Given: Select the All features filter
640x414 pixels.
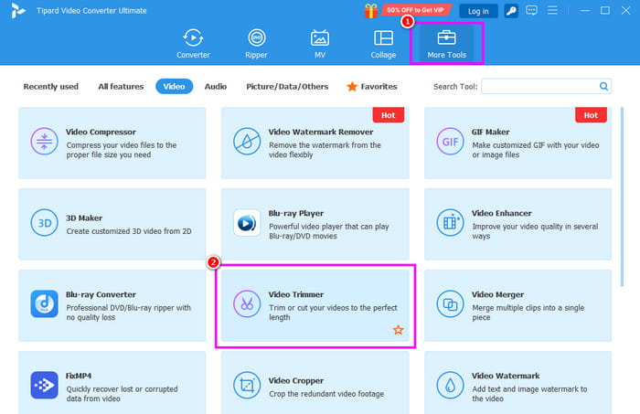Looking at the screenshot, I should click(x=121, y=87).
